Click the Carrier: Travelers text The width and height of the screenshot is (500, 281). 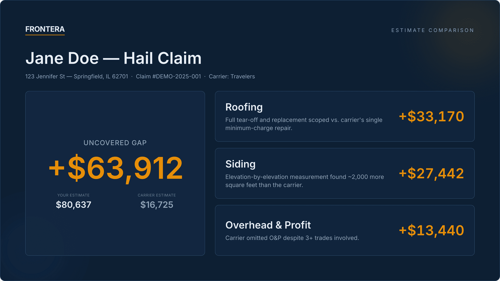pos(232,76)
